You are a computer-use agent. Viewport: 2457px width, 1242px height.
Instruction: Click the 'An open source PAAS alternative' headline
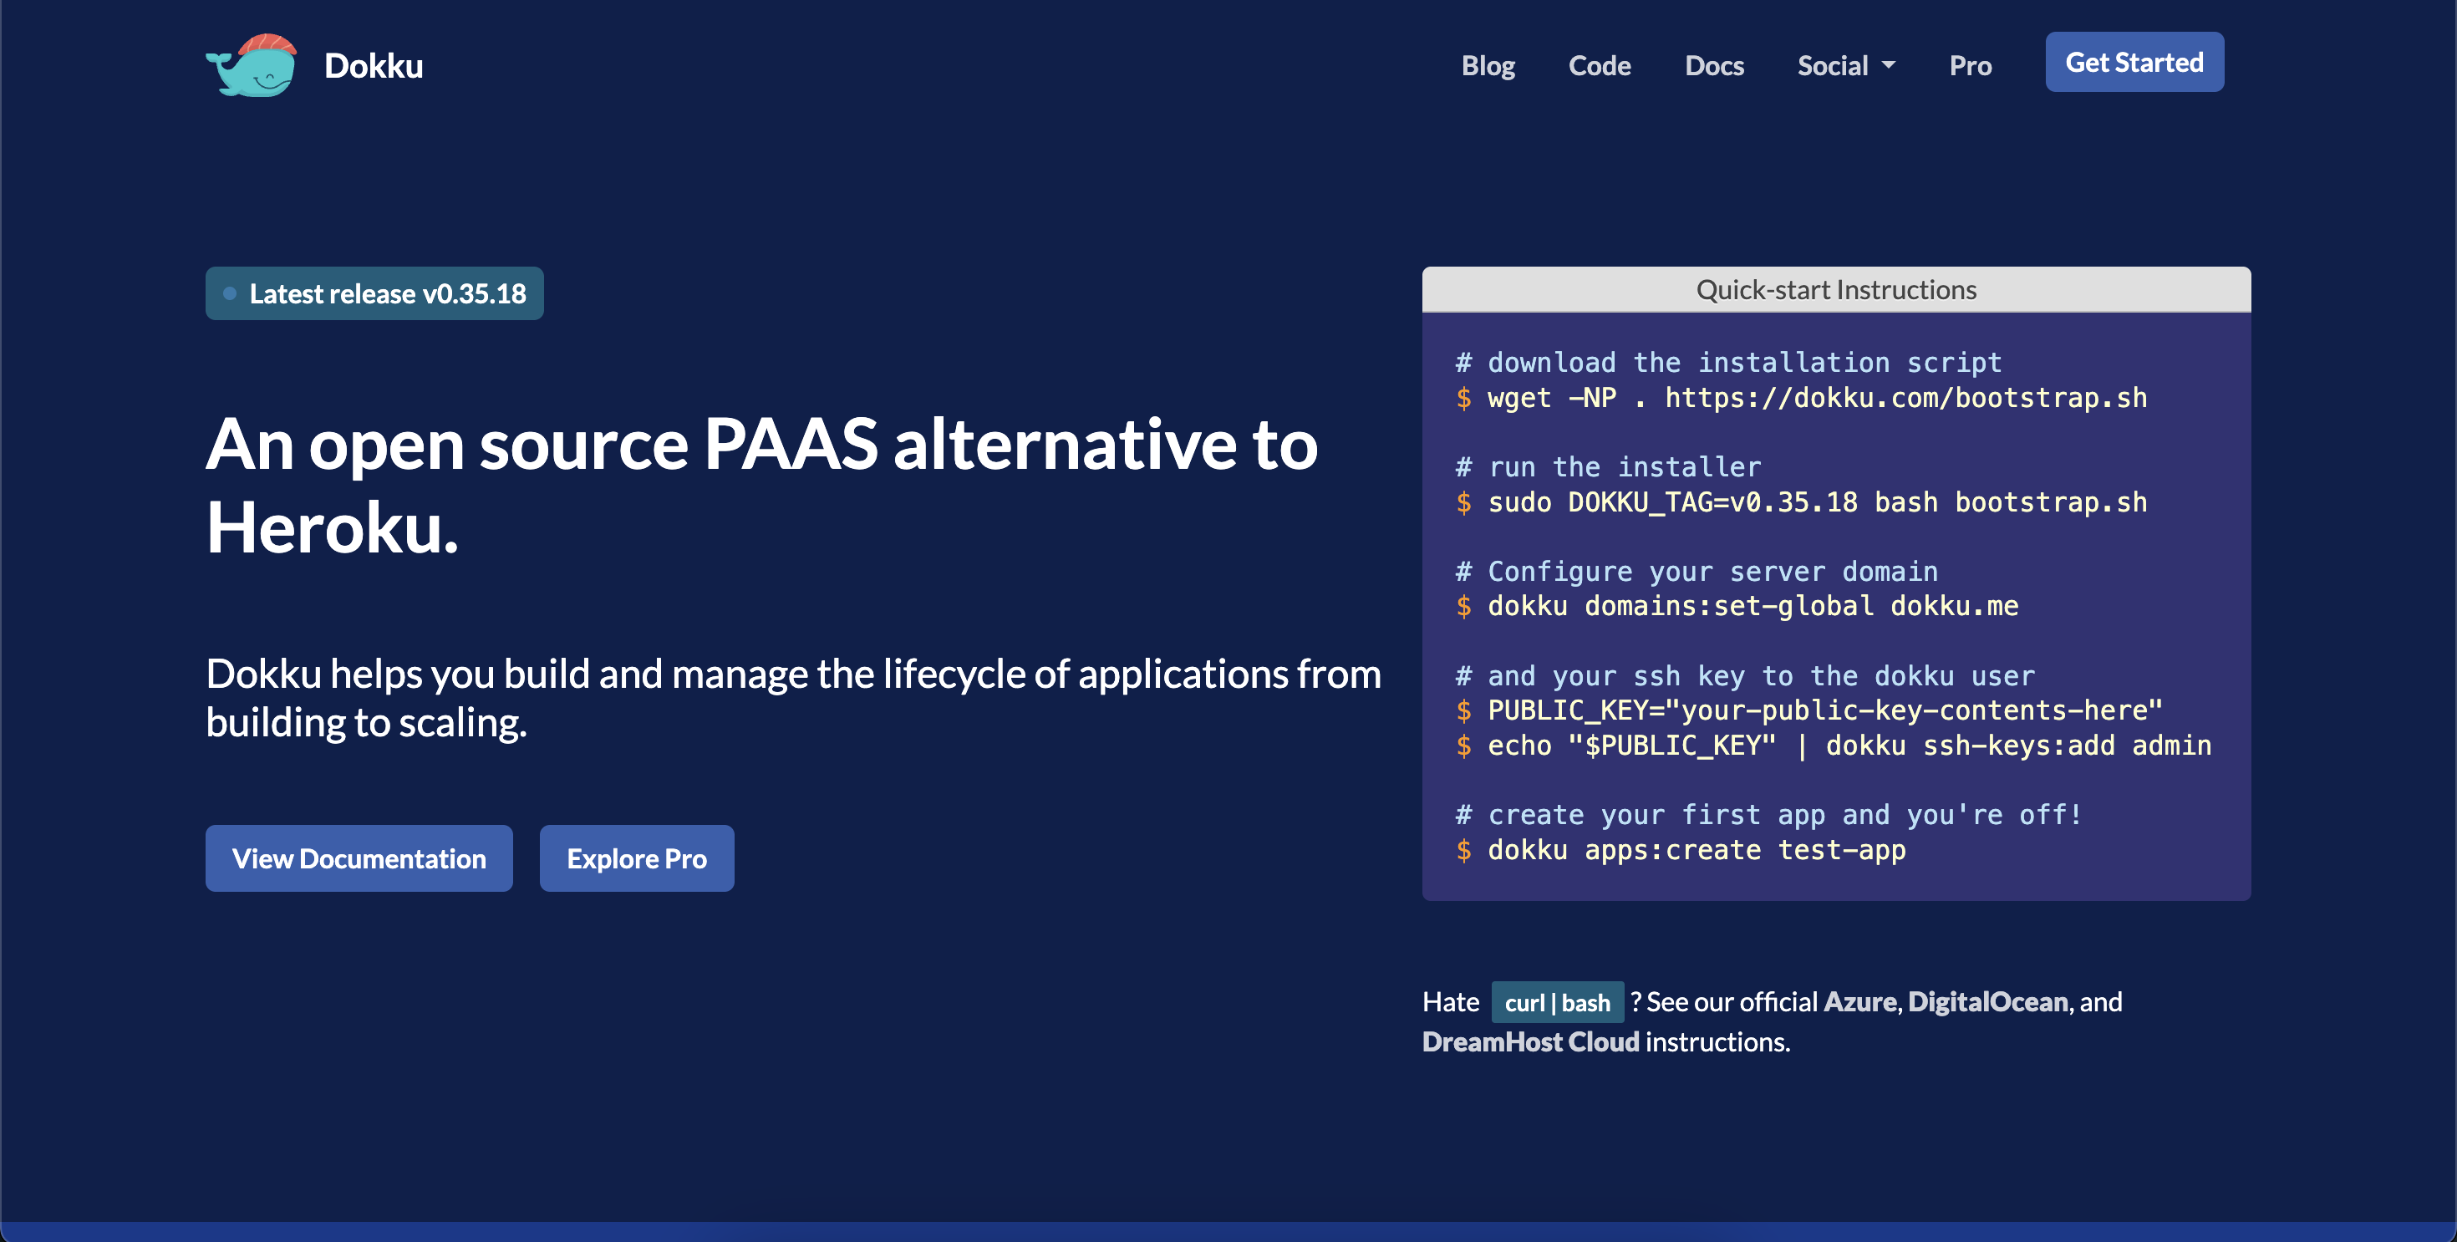pyautogui.click(x=761, y=485)
